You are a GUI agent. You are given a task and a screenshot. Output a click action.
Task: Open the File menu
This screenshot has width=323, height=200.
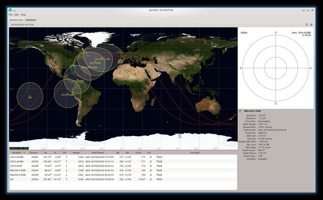tap(10, 14)
